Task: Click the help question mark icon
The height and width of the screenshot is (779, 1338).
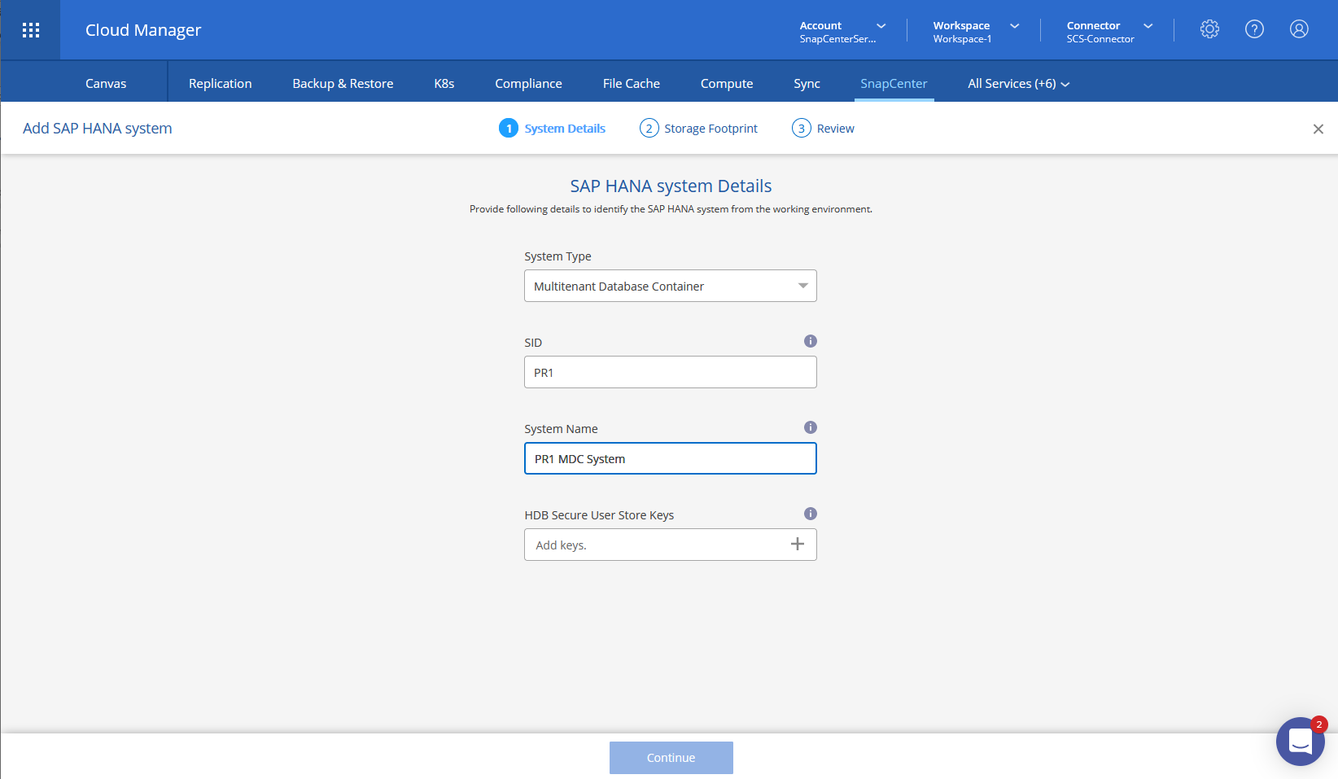Action: point(1254,29)
